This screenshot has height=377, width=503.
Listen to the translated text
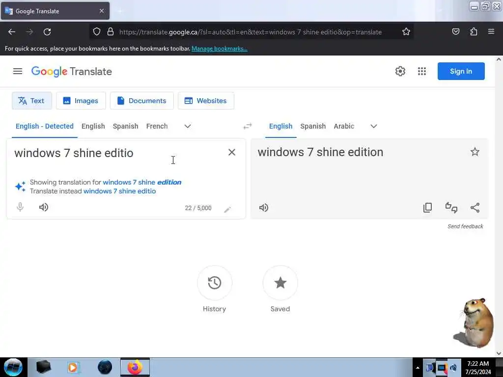[264, 208]
